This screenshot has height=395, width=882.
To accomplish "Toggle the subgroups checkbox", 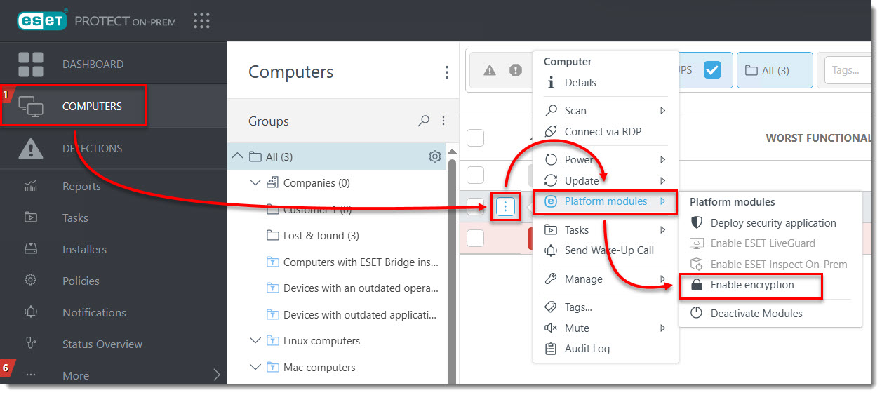I will pyautogui.click(x=712, y=70).
